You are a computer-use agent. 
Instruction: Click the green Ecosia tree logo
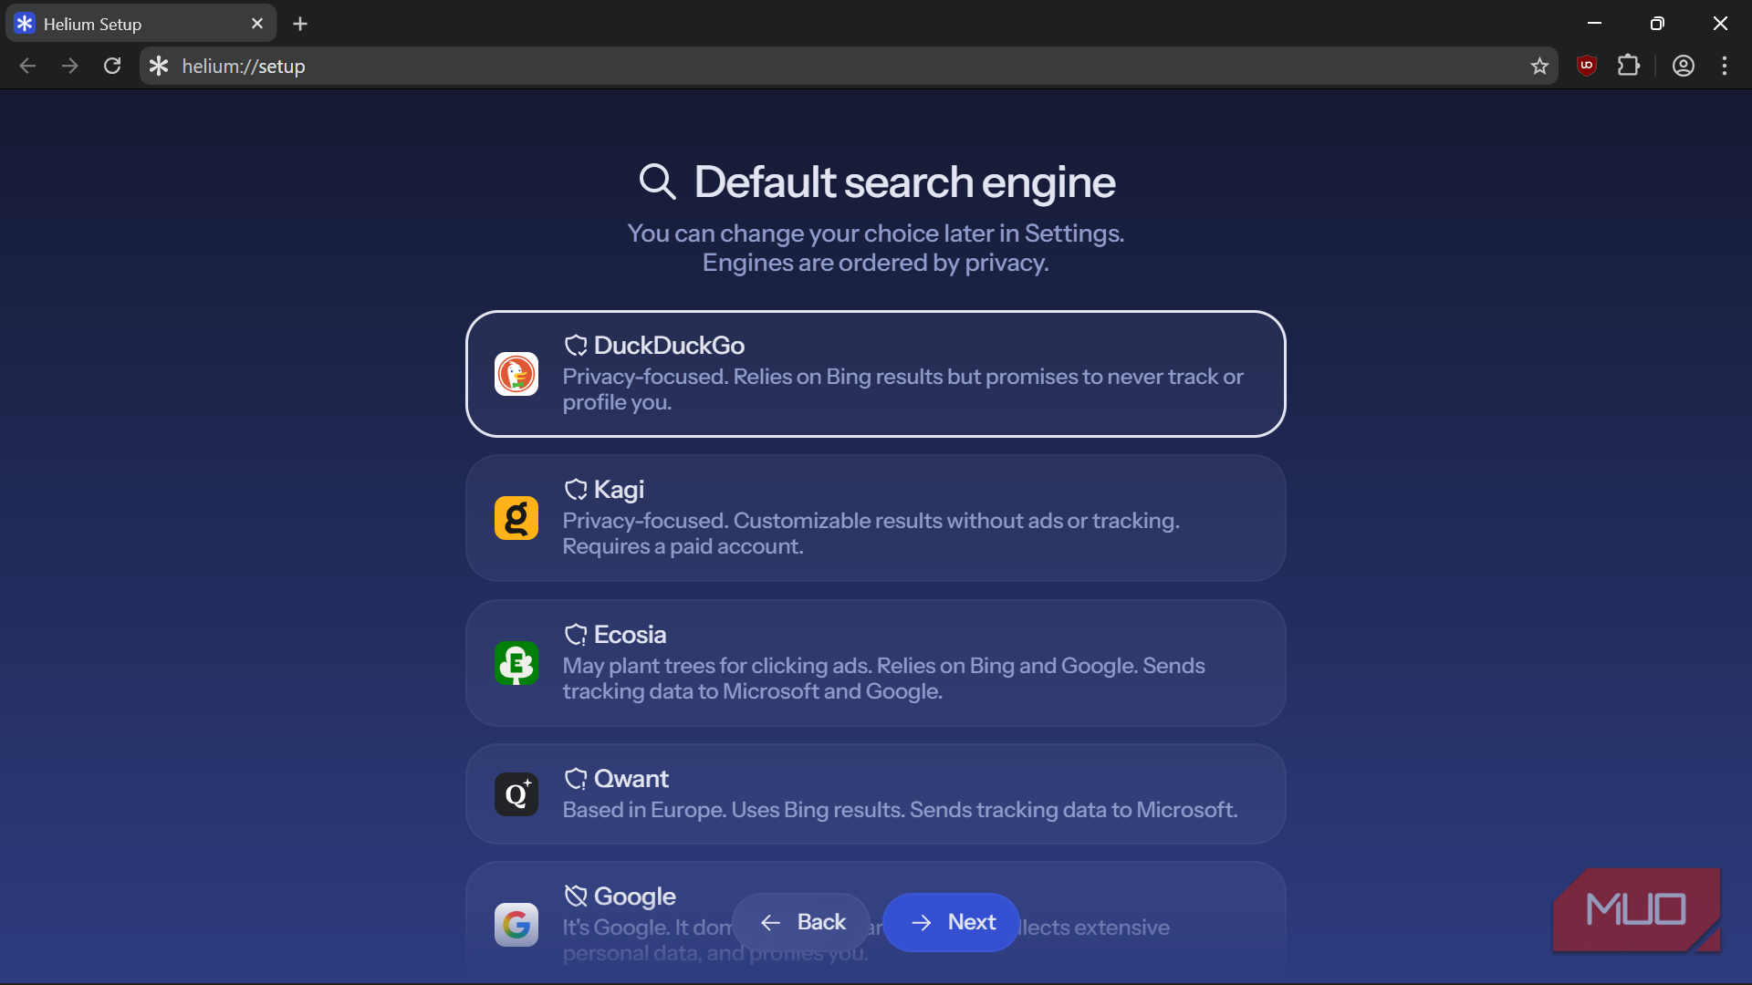[x=516, y=663]
